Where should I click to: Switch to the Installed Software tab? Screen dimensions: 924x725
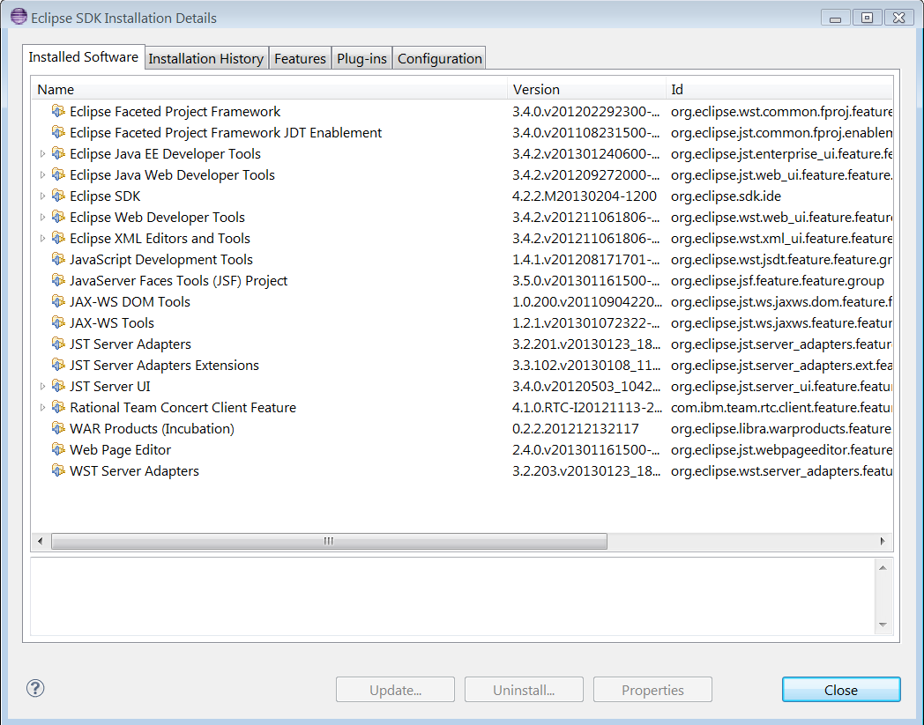[84, 57]
